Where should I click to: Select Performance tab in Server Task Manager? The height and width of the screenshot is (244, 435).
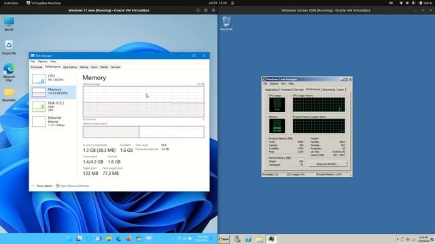313,89
